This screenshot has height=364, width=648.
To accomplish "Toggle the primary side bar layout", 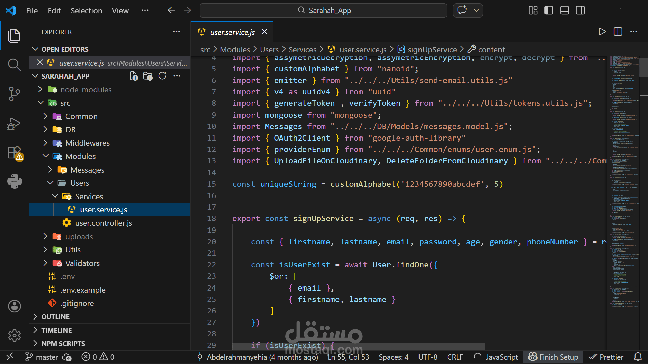I will coord(549,10).
